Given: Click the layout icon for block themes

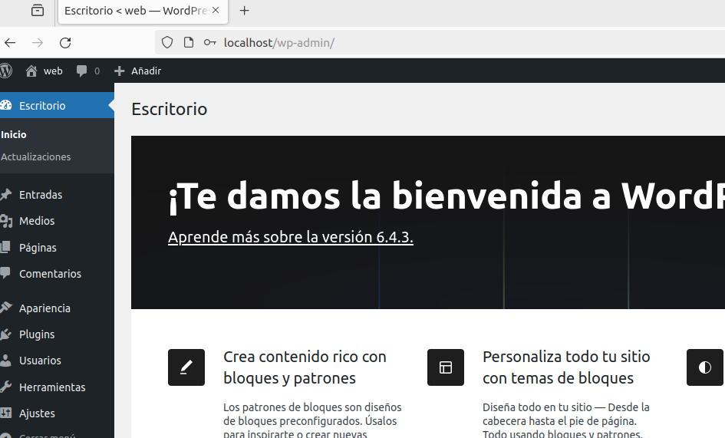Looking at the screenshot, I should [446, 367].
